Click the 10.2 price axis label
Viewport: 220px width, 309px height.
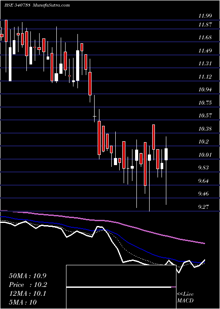coord(204,142)
